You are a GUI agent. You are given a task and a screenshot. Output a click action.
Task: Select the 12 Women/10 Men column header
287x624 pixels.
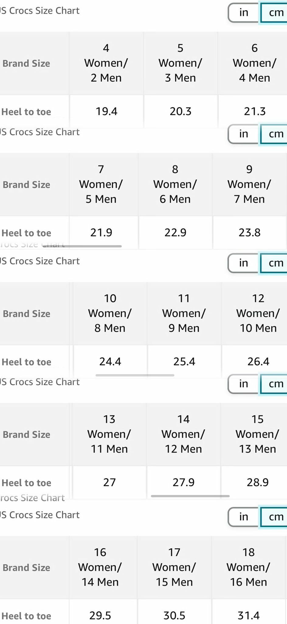pyautogui.click(x=258, y=313)
